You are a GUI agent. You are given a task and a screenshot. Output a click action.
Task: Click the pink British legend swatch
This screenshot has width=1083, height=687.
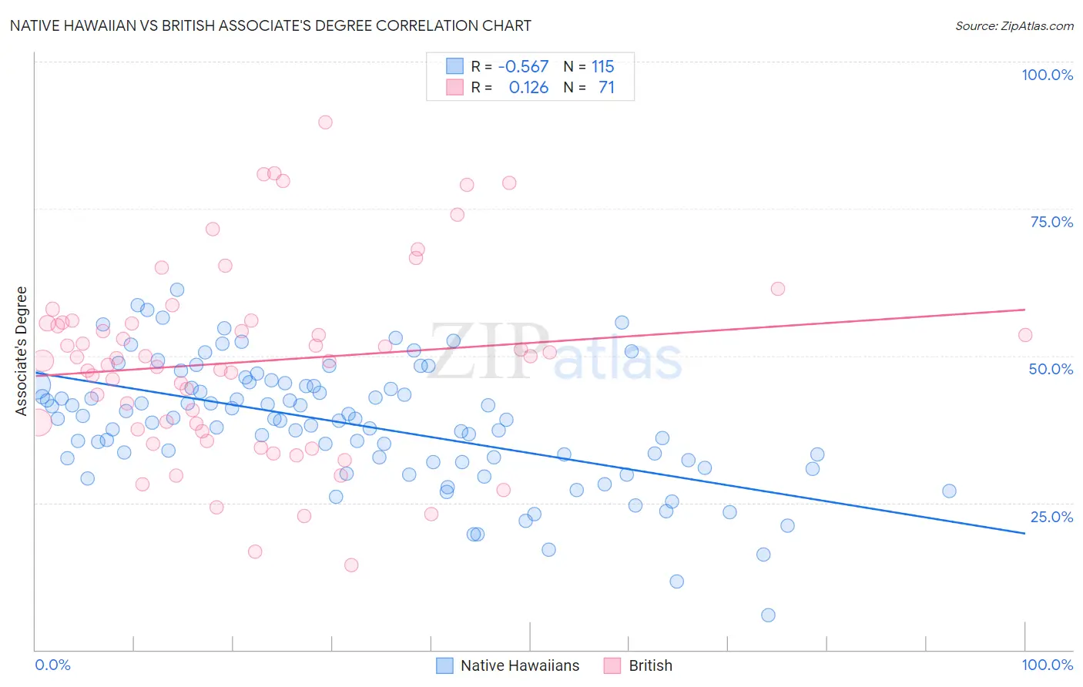click(612, 665)
